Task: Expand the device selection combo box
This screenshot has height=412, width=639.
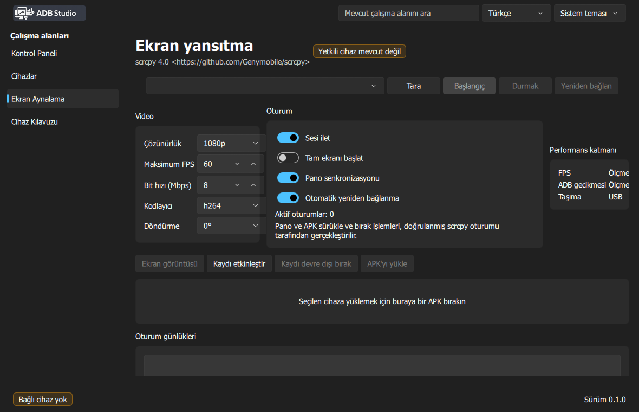Action: pos(265,86)
